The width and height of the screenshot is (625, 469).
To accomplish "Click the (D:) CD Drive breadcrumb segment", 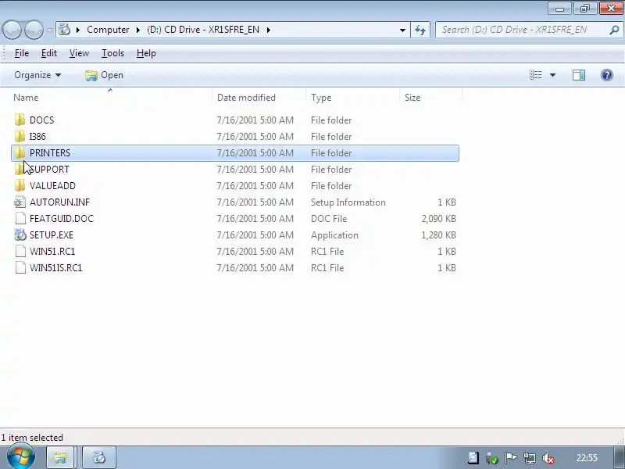I will (203, 30).
